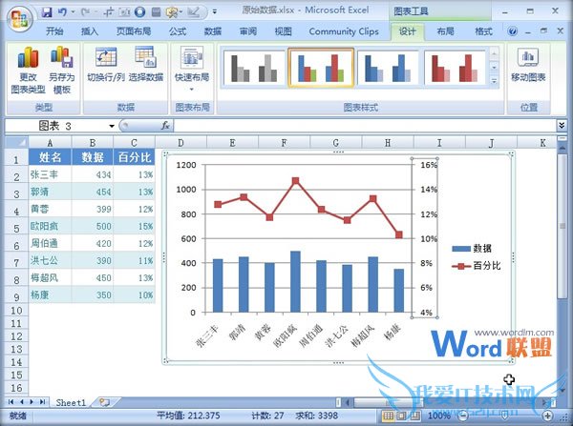
Task: Open the 审阅 ribbon tab
Action: (248, 31)
